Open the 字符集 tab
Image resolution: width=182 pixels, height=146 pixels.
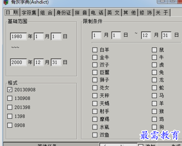click(x=29, y=13)
